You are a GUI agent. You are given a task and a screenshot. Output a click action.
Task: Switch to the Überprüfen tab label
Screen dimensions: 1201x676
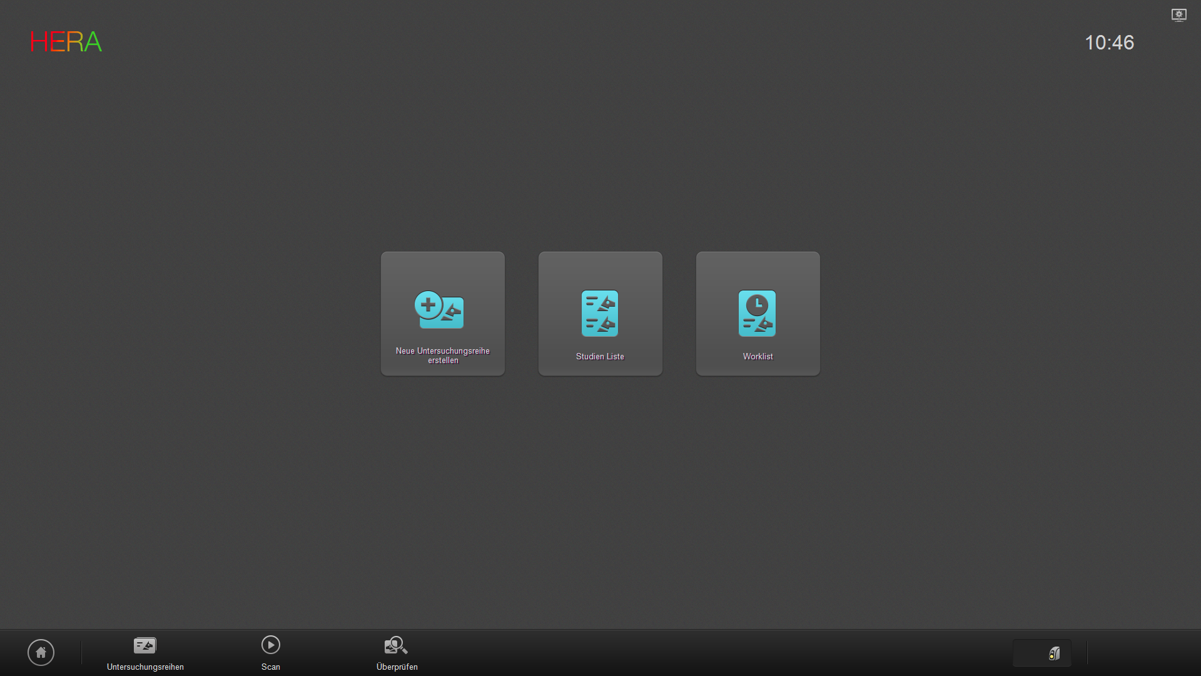(x=397, y=667)
